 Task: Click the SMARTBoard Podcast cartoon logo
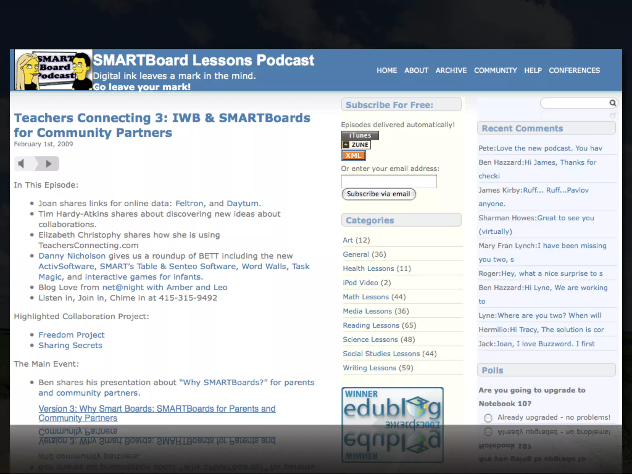tap(53, 70)
